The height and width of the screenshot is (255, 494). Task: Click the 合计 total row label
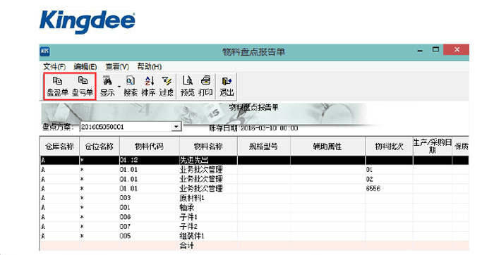tap(186, 246)
